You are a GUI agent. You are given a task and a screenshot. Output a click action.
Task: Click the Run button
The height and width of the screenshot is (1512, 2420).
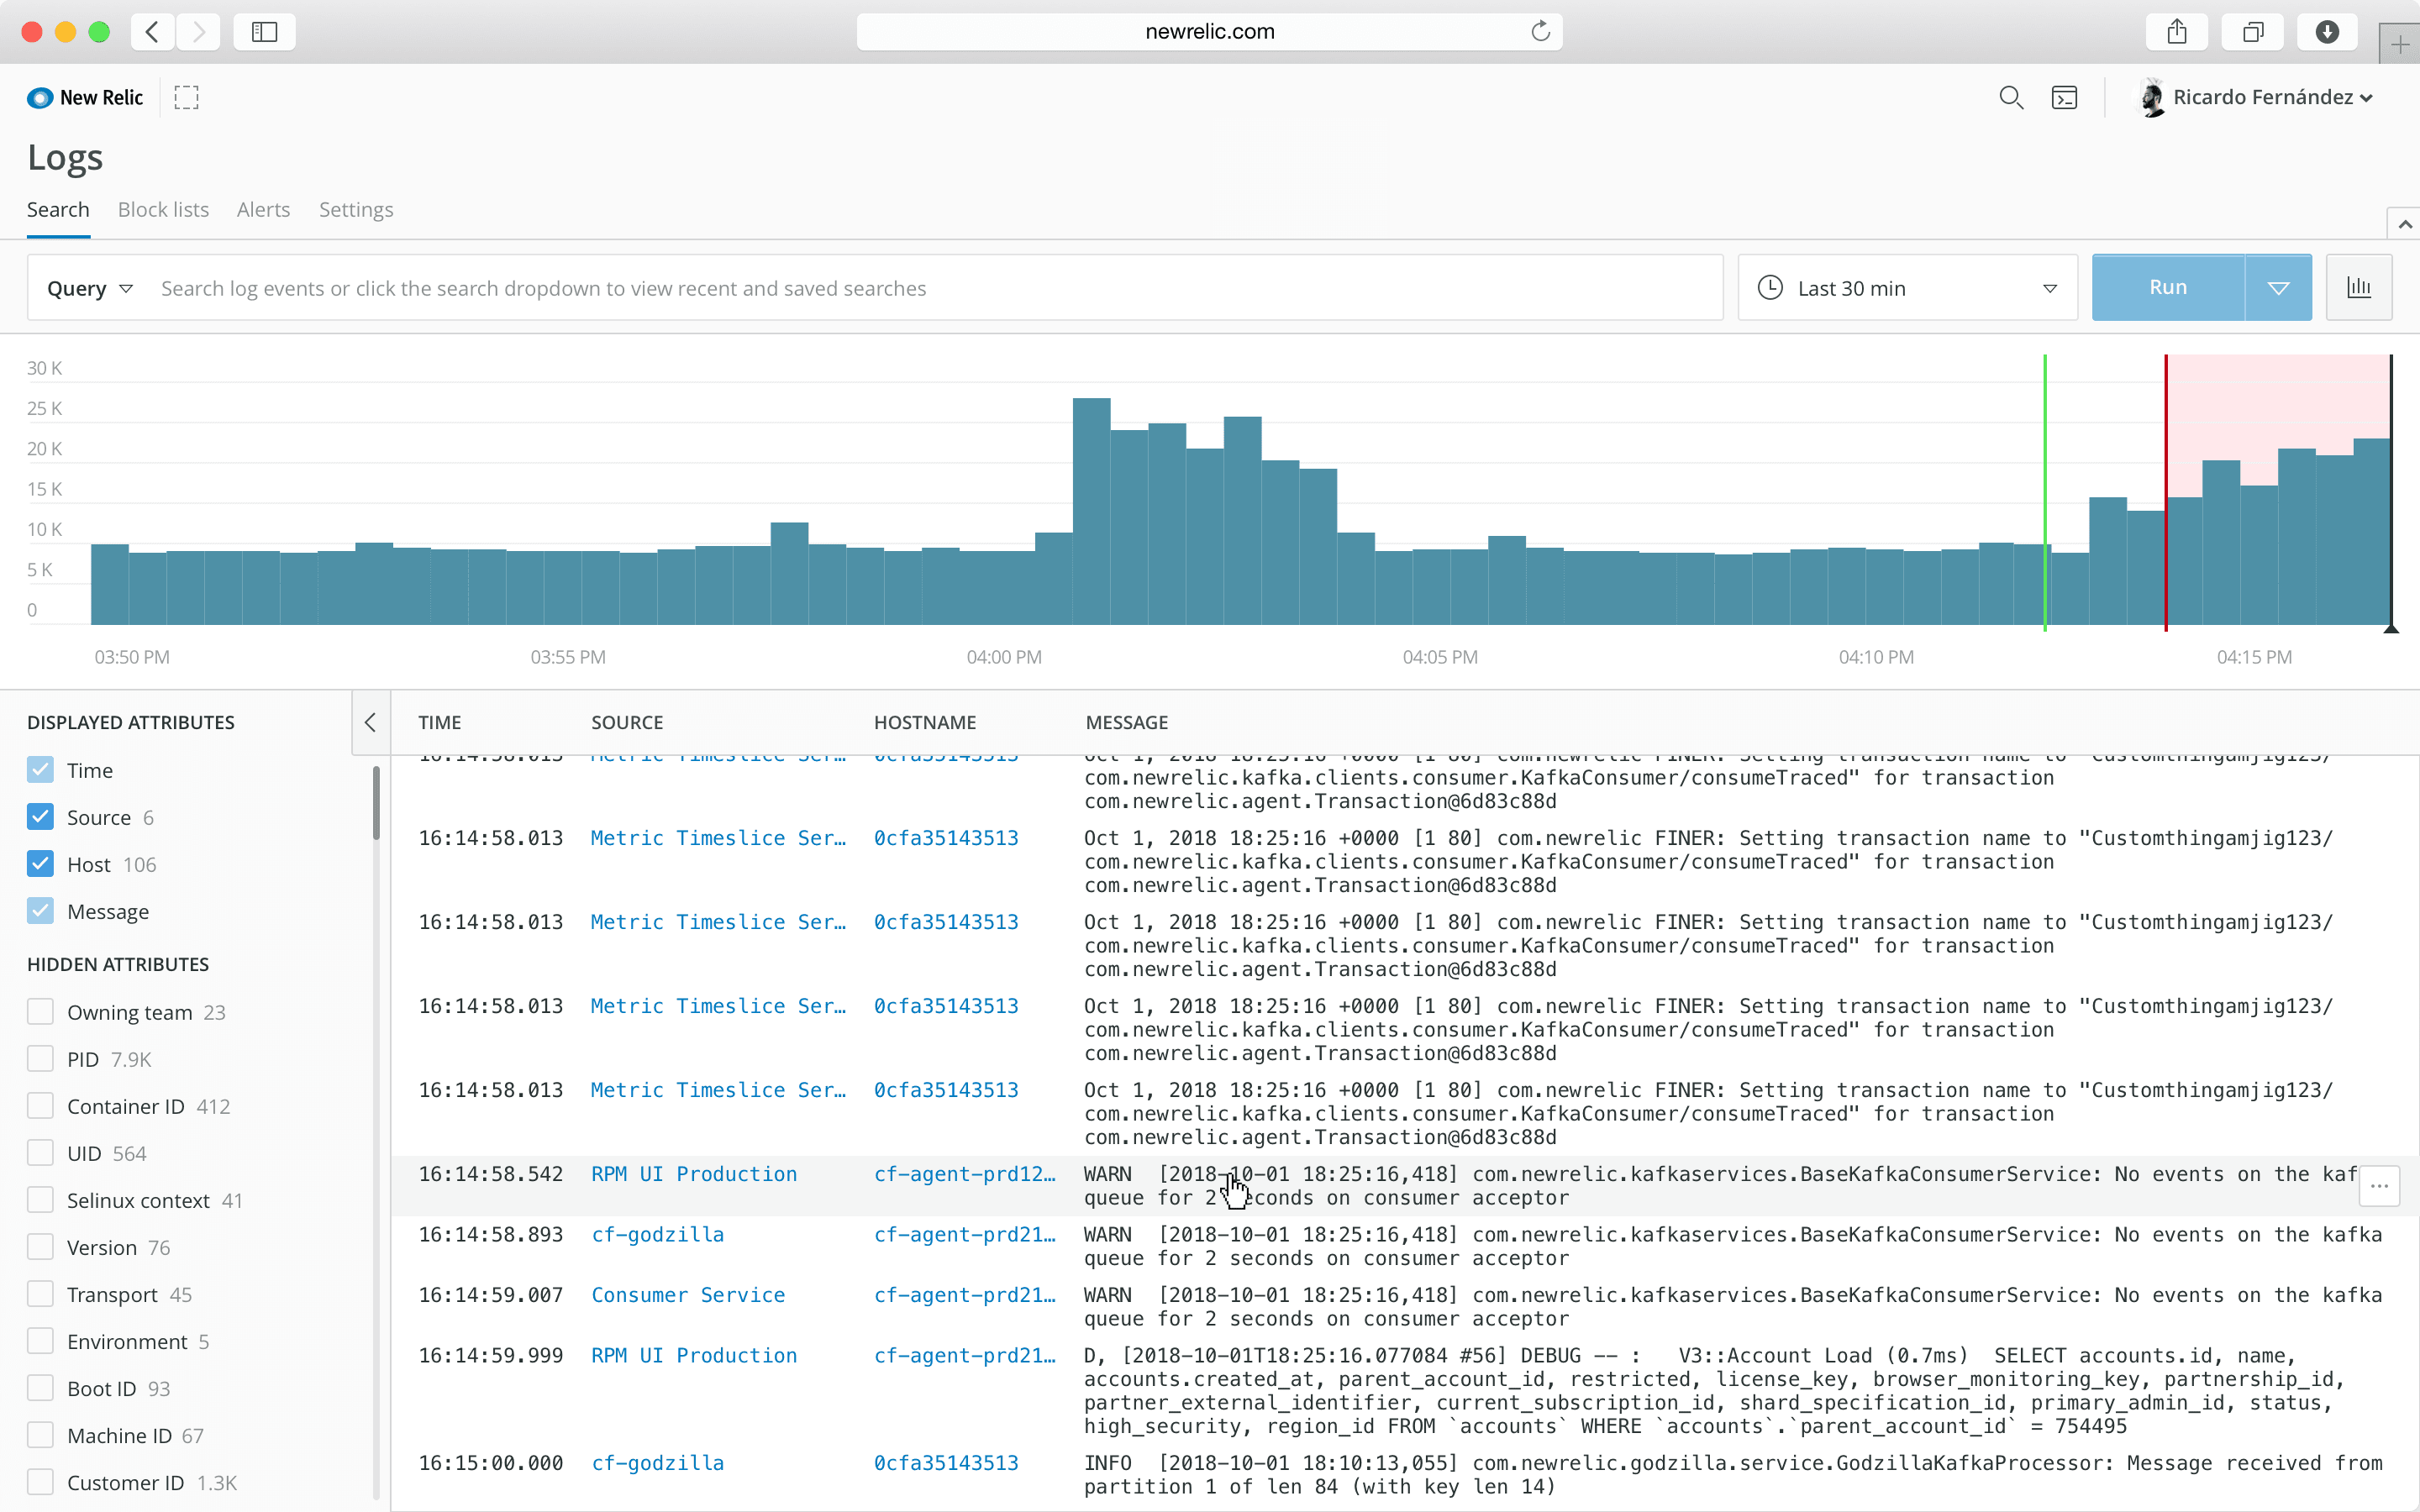pyautogui.click(x=2167, y=287)
